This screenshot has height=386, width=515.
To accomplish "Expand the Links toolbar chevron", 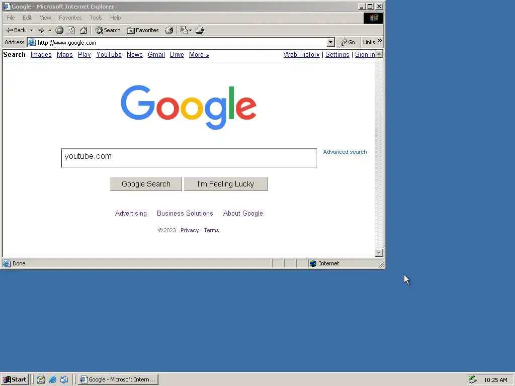I will [x=380, y=41].
